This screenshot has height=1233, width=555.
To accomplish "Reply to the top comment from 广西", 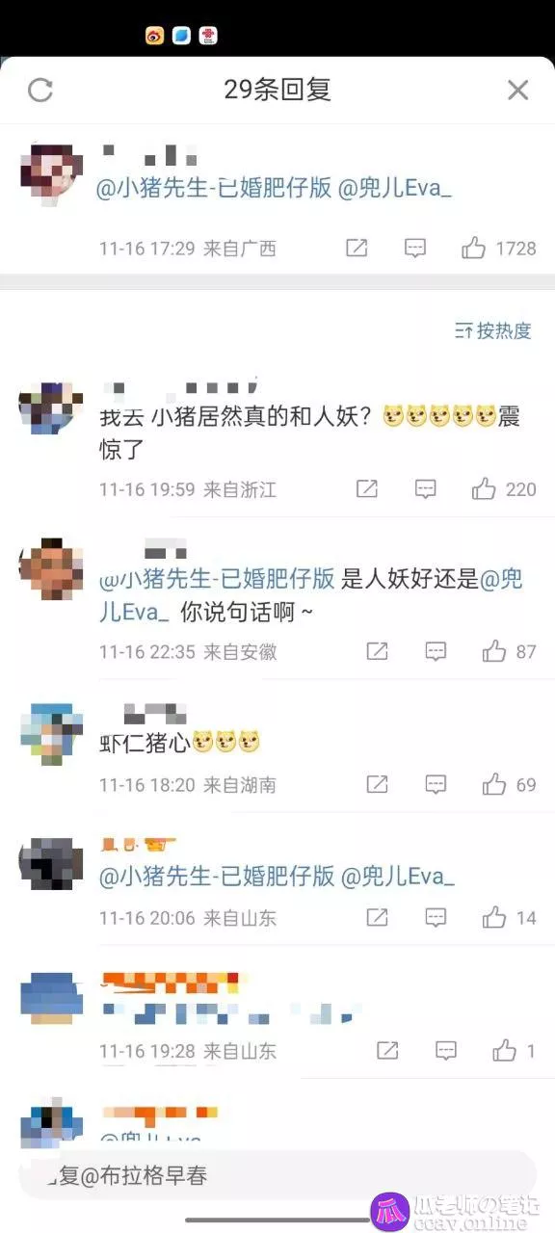I will point(415,249).
